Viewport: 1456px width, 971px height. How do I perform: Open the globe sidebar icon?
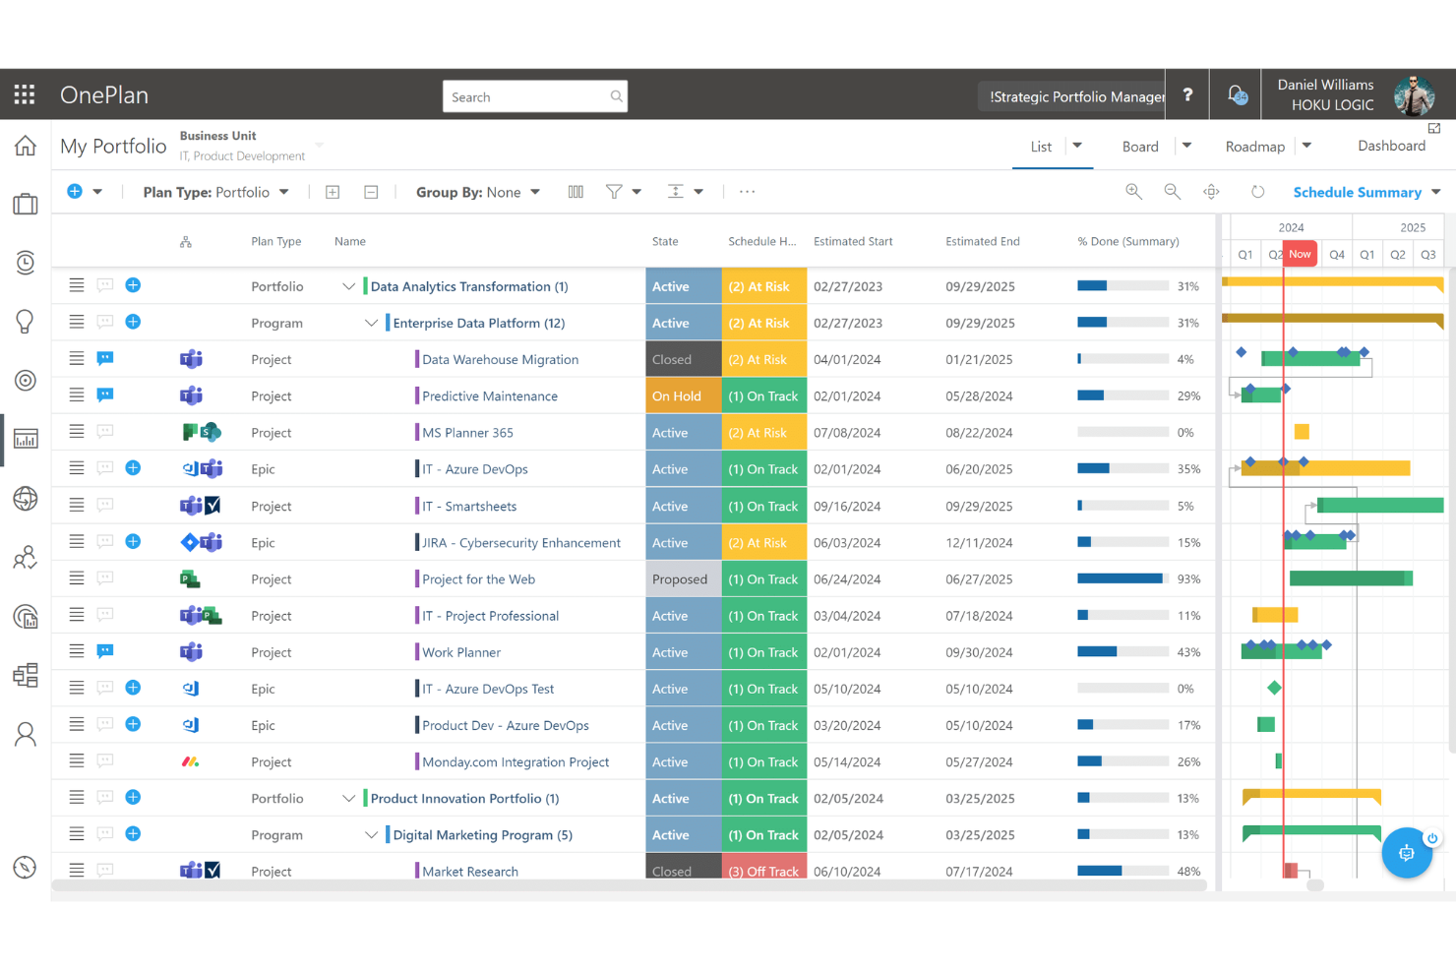(x=26, y=499)
